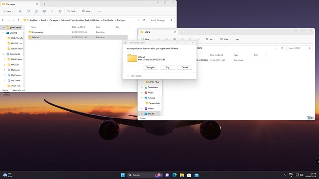This screenshot has height=179, width=319.
Task: Open Microsoft Edge from the taskbar
Action: coord(175,175)
